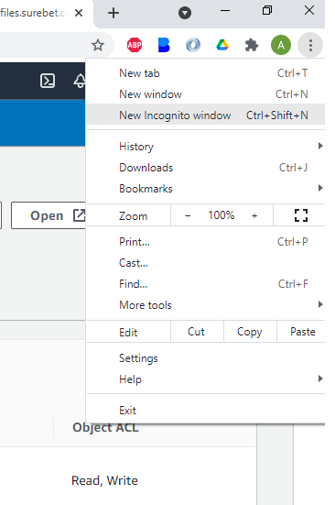
Task: Close the files.surebet tab
Action: [79, 13]
